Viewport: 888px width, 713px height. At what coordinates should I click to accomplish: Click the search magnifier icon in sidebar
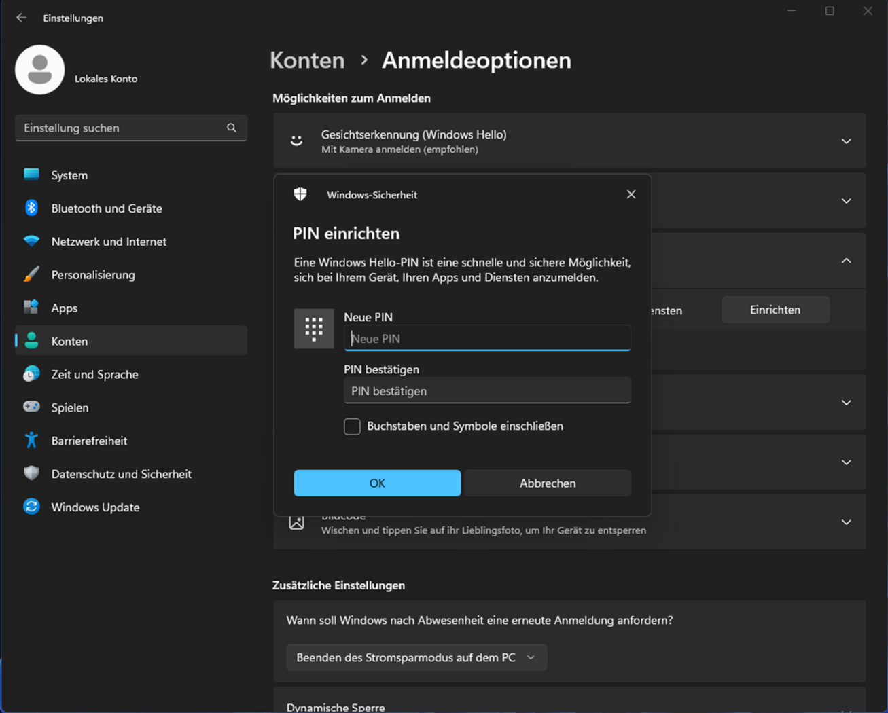[232, 128]
